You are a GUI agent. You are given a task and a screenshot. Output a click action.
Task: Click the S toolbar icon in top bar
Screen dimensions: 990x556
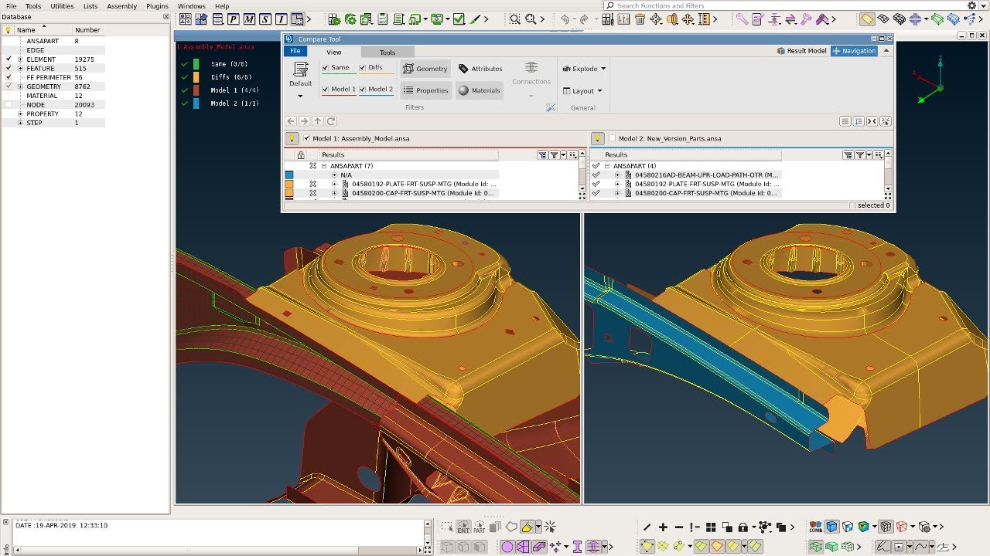pyautogui.click(x=265, y=19)
